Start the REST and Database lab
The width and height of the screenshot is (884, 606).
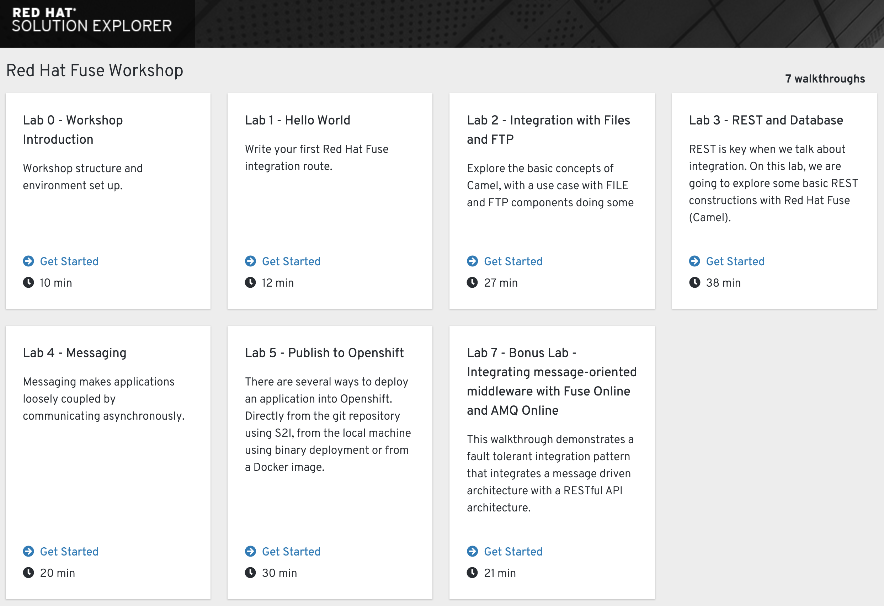point(735,261)
